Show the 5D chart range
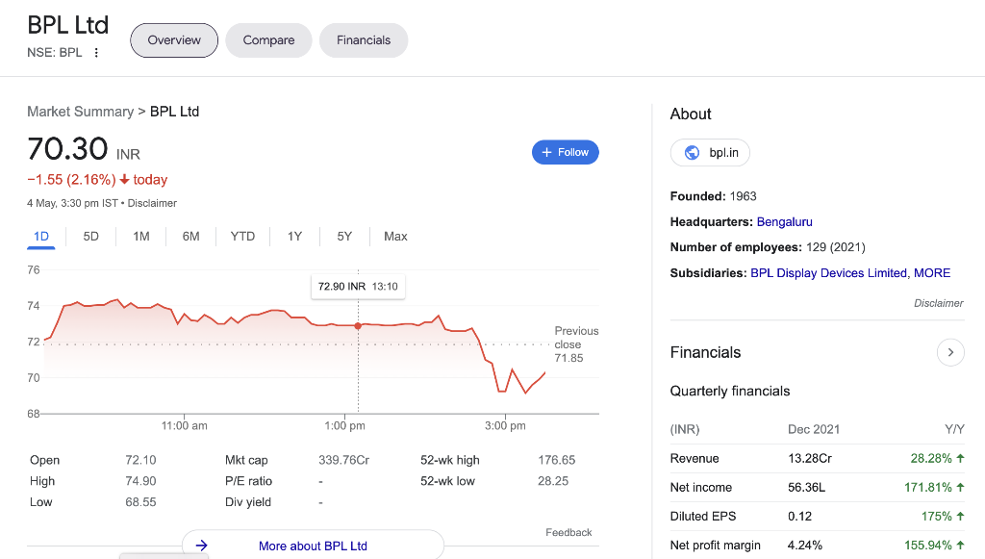This screenshot has height=559, width=985. pyautogui.click(x=91, y=236)
